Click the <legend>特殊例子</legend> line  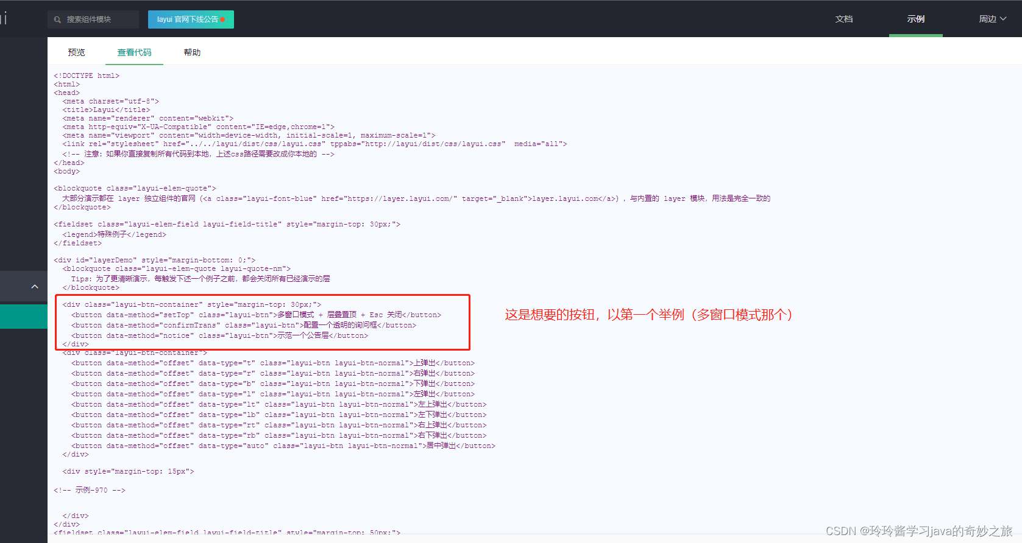[x=114, y=234]
